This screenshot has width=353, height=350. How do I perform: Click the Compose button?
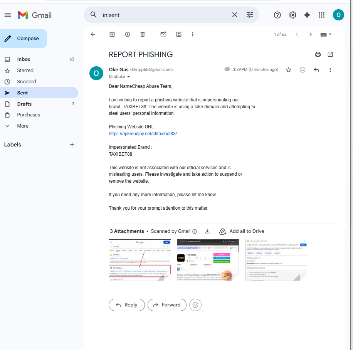pyautogui.click(x=24, y=39)
